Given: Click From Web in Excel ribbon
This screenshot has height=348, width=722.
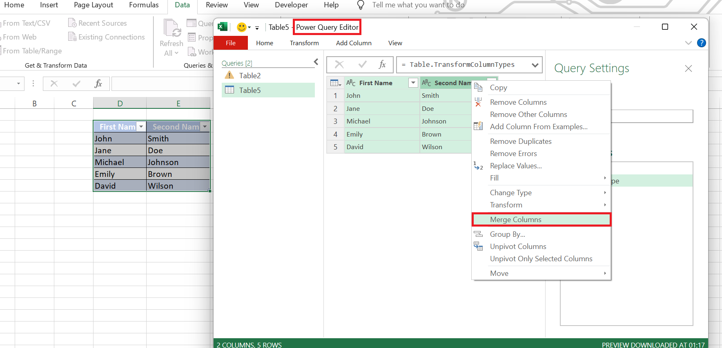Looking at the screenshot, I should pos(19,37).
